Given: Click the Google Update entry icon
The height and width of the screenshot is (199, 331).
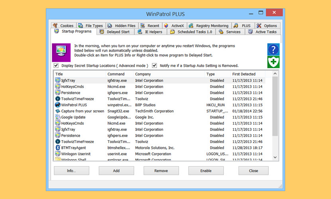Looking at the screenshot, I should pyautogui.click(x=58, y=117).
